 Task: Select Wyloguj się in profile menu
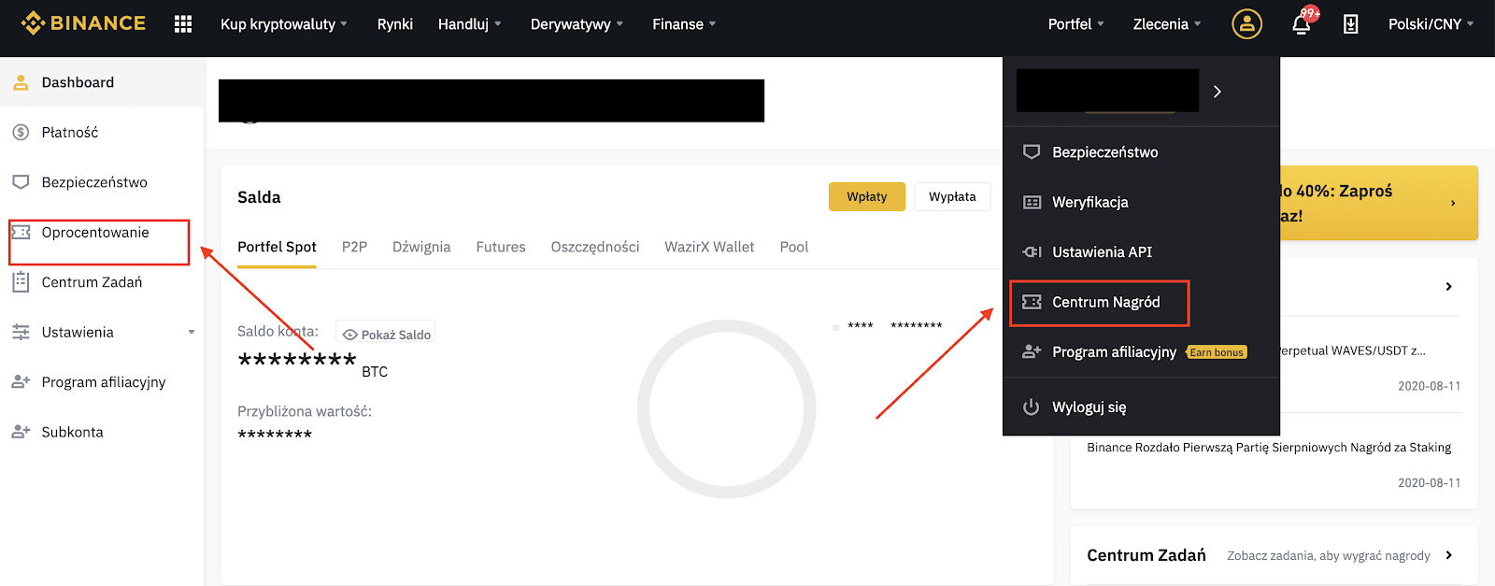point(1089,407)
